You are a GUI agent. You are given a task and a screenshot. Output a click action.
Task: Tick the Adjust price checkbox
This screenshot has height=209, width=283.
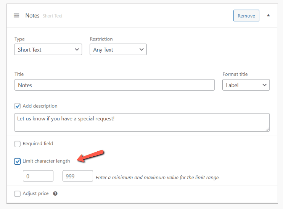coord(18,194)
